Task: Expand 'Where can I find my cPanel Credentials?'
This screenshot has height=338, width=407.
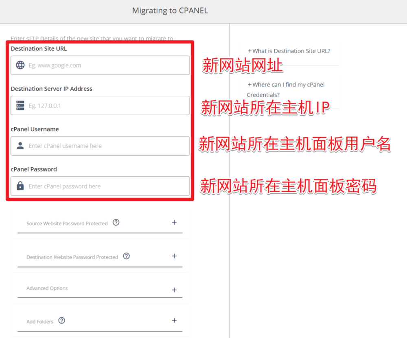Action: pos(286,90)
